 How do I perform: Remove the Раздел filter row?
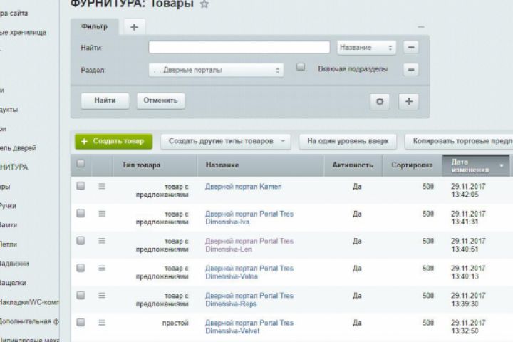(411, 69)
